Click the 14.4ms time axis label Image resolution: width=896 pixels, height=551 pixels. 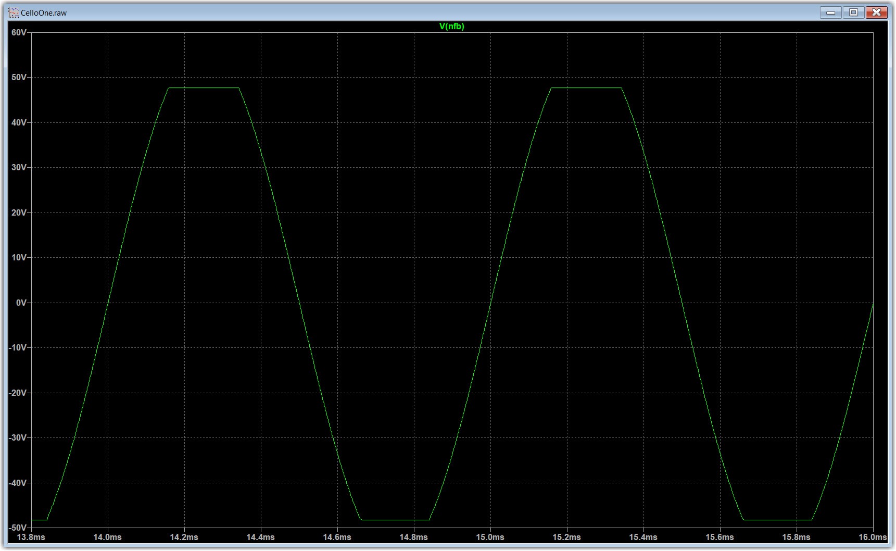(261, 537)
